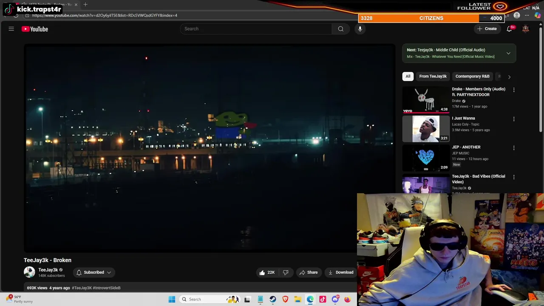
Task: Open TeeJay3k channel avatar below the video
Action: click(29, 272)
